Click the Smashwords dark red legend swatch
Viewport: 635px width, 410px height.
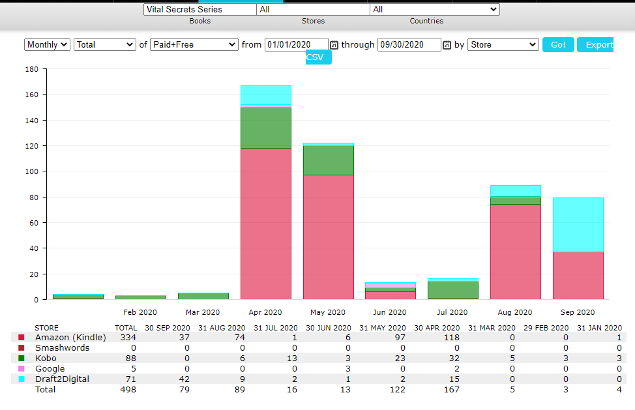(x=22, y=347)
